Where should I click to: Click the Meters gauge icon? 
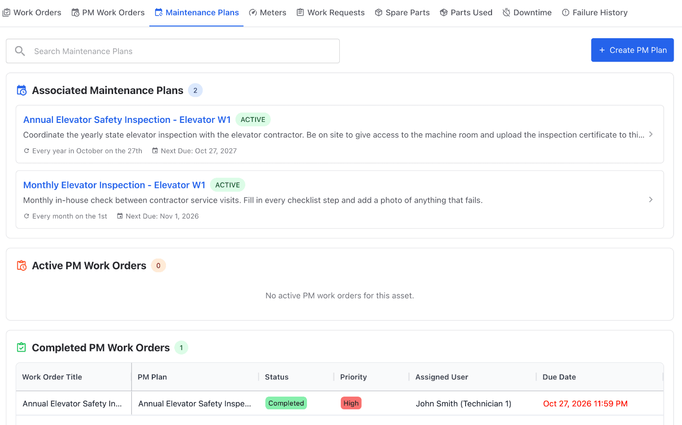click(253, 13)
